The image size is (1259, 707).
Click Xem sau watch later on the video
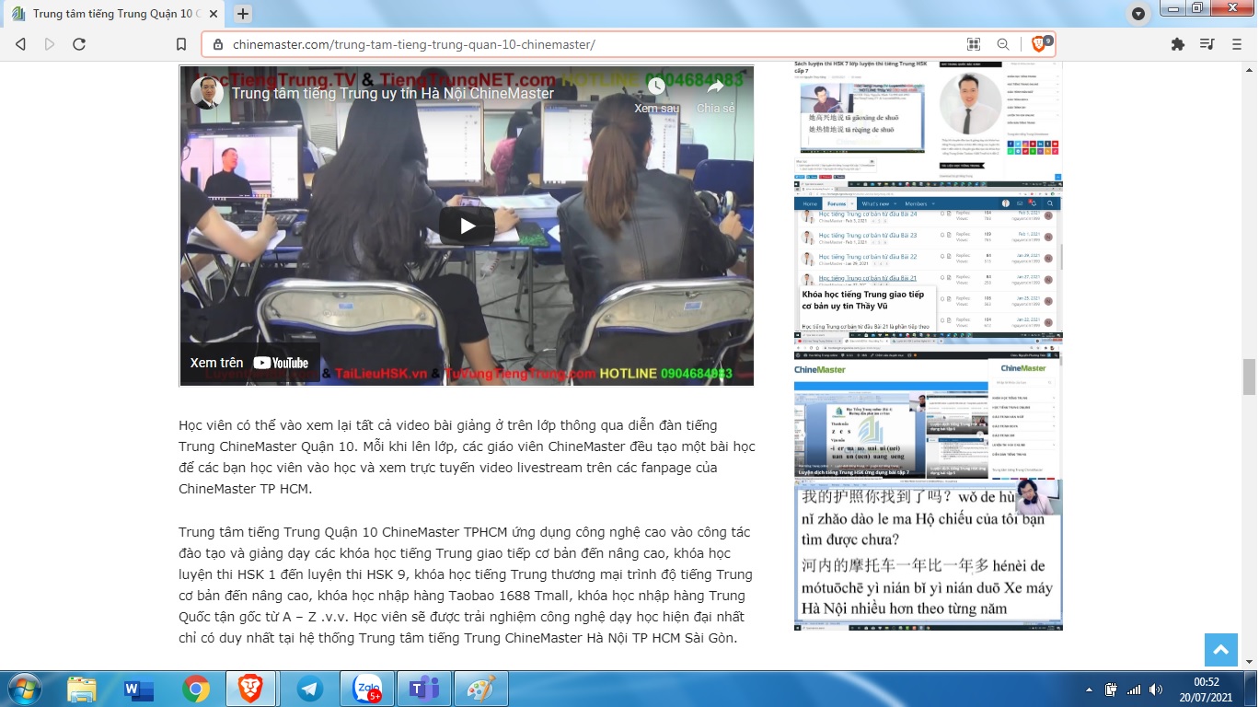[x=656, y=94]
